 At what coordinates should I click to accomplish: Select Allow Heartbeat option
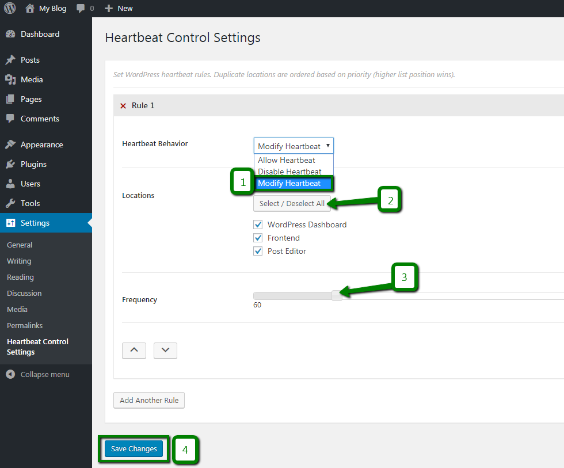click(x=287, y=160)
